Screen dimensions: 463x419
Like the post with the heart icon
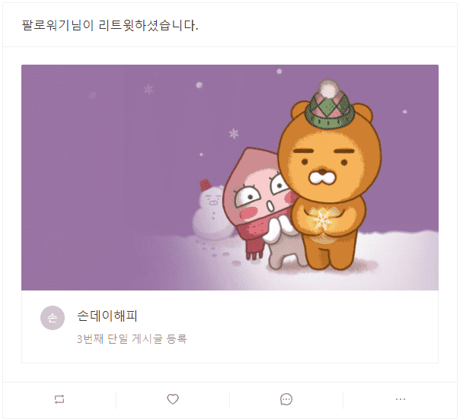[173, 399]
